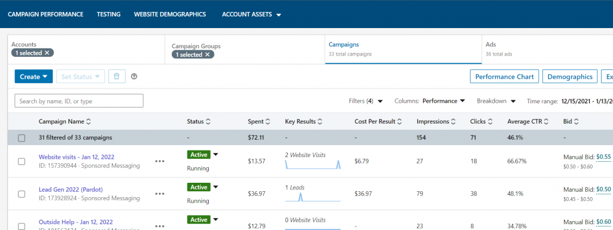This screenshot has width=613, height=230.
Task: Open Website visits - Jan 12, 2022 campaign
Action: tap(76, 157)
